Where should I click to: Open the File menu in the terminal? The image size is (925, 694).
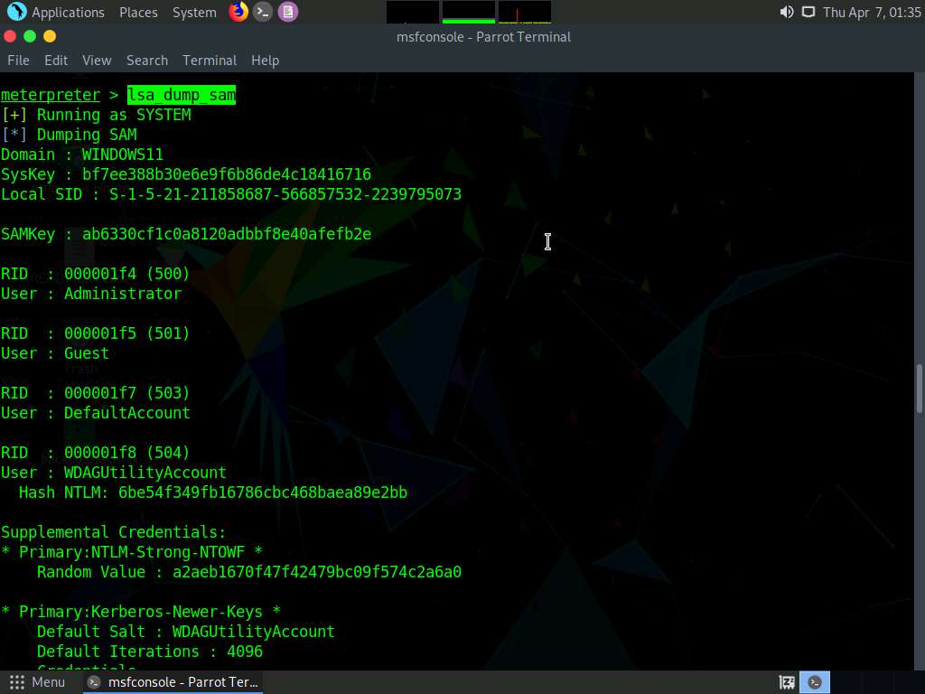point(18,60)
